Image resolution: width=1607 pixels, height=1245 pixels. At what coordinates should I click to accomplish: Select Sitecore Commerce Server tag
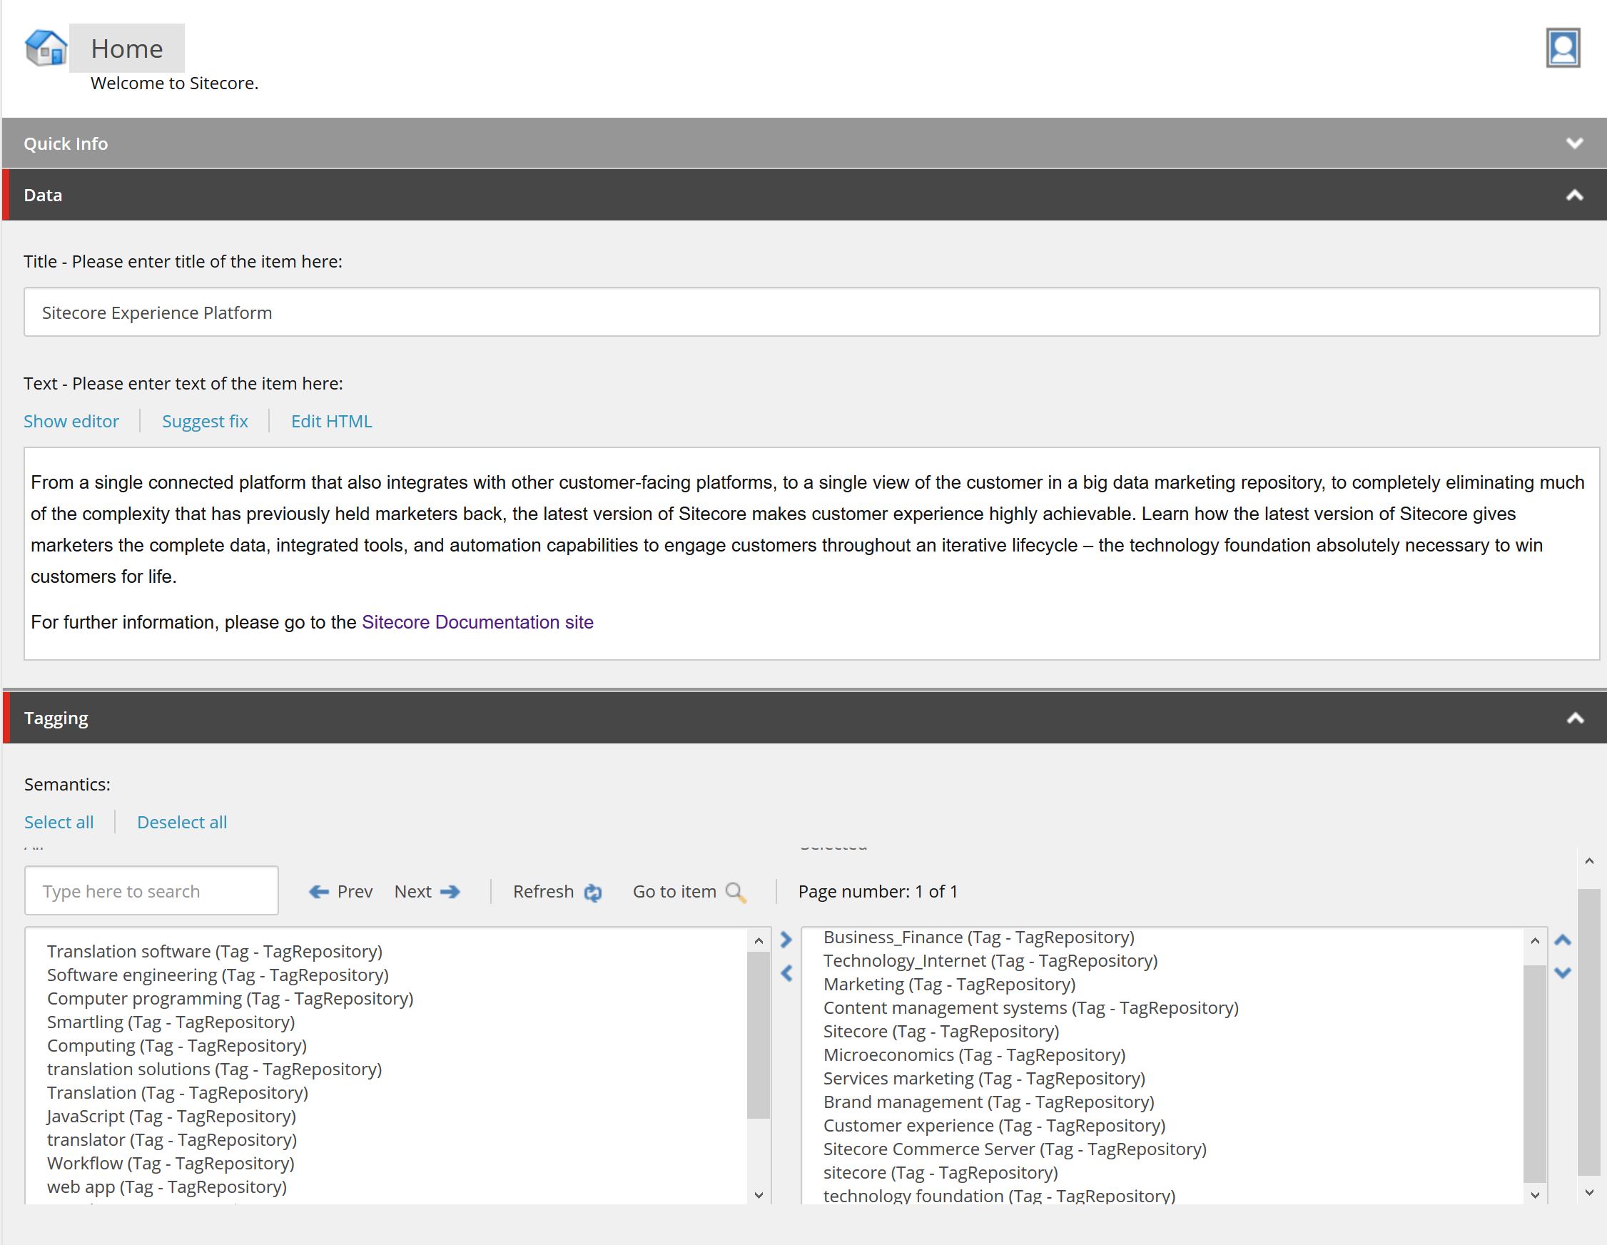click(x=1015, y=1149)
